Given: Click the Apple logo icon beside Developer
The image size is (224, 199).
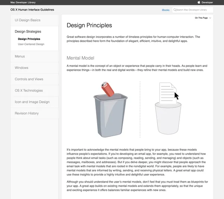Looking at the screenshot, I should [x=199, y=2].
